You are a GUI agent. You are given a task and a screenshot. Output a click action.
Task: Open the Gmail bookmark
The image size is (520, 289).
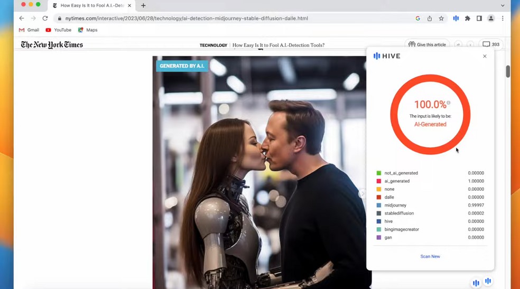click(29, 30)
